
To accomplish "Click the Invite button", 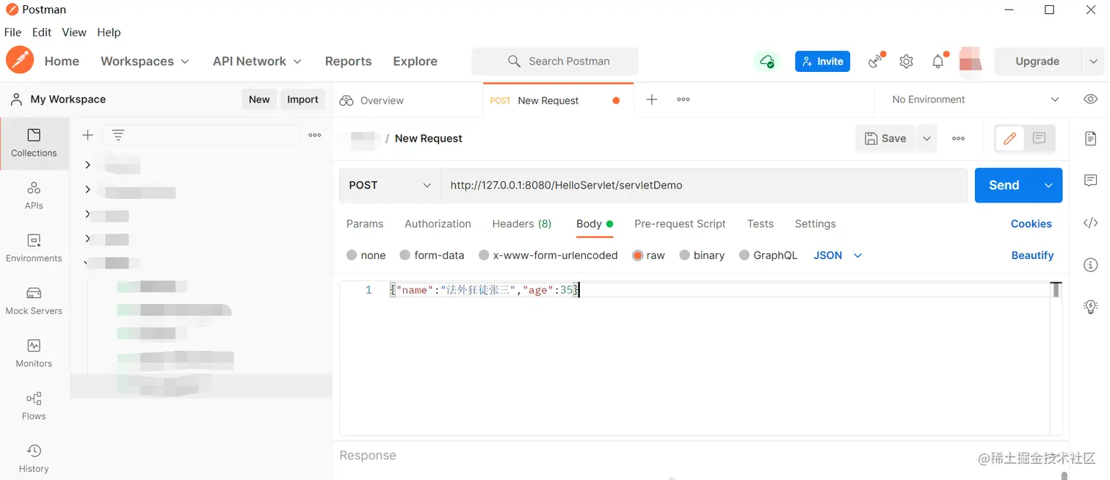I will 822,61.
